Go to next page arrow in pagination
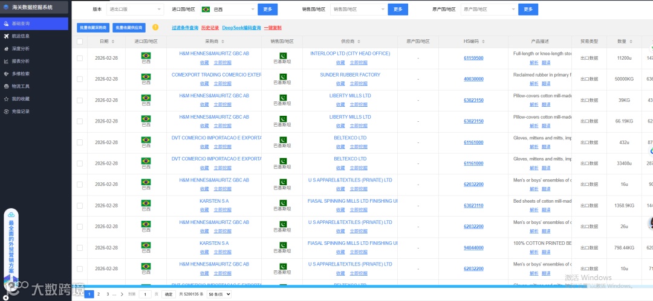653x301 pixels. (122, 294)
